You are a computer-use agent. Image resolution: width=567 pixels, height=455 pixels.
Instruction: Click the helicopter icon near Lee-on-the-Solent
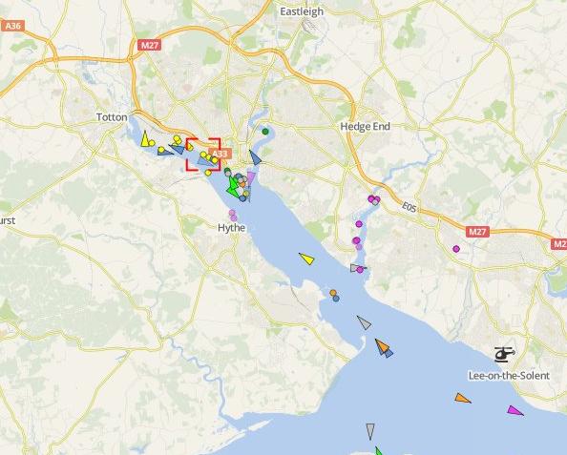click(504, 354)
